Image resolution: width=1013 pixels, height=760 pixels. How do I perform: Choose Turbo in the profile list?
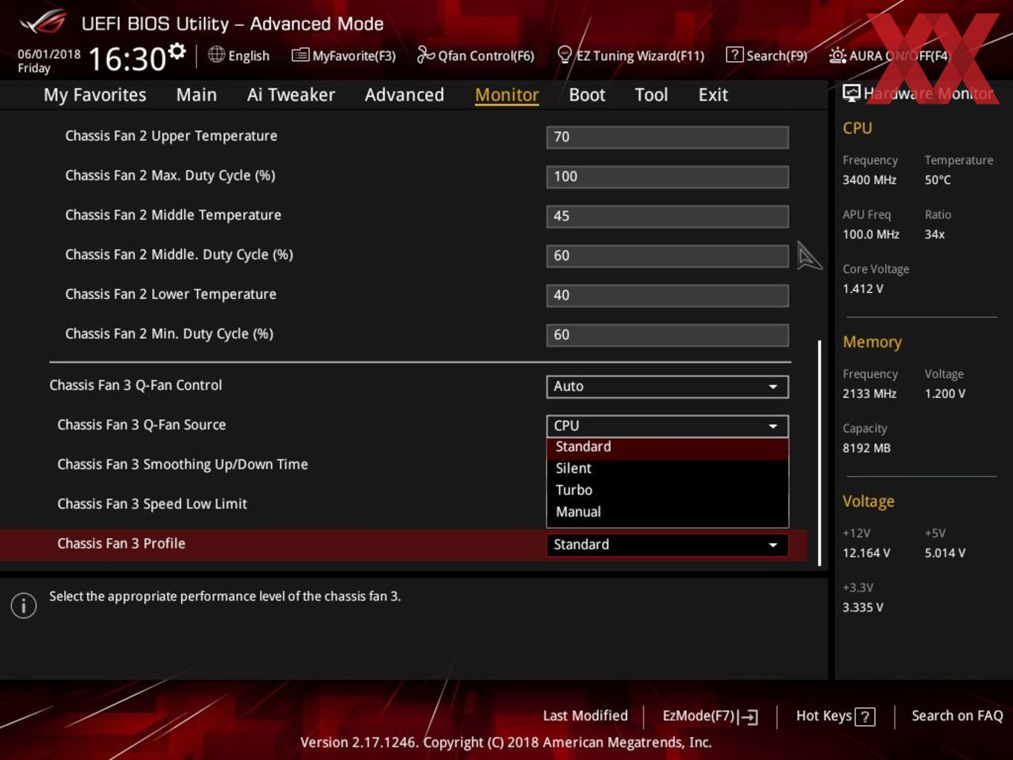667,490
